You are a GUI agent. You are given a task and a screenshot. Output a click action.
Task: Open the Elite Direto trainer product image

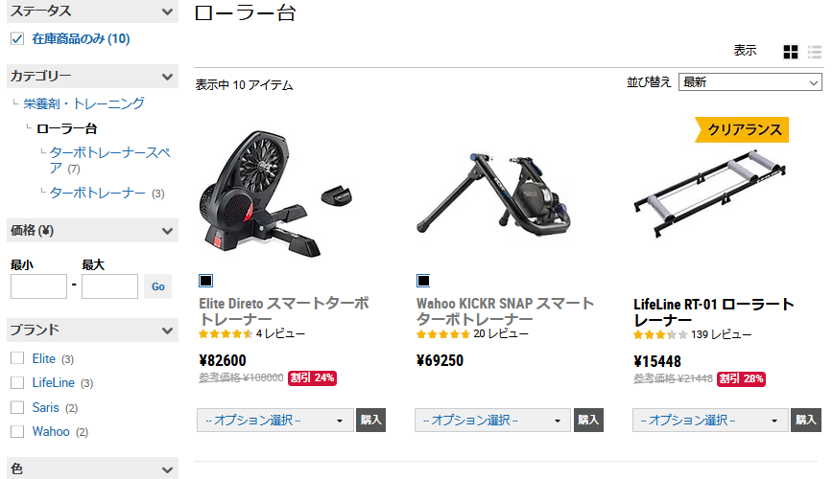(276, 194)
